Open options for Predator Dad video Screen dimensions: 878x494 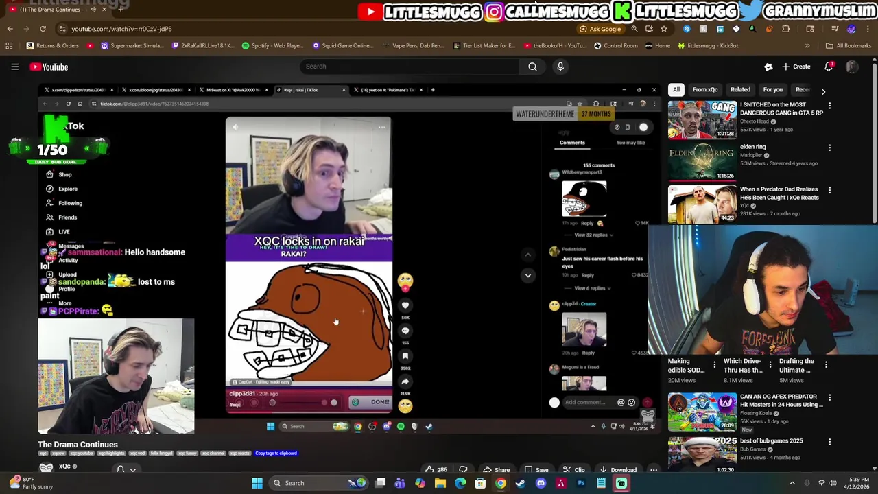(829, 191)
